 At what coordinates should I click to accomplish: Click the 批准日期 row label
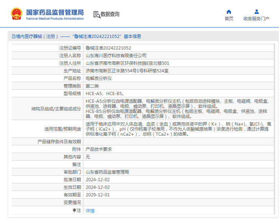(72, 180)
